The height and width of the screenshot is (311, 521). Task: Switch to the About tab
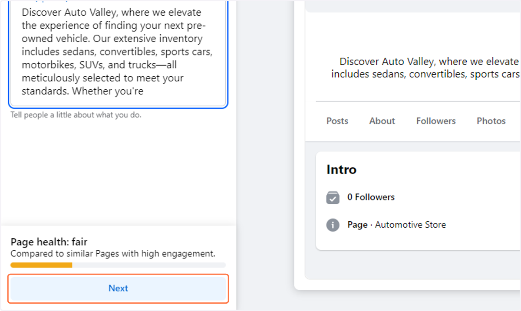click(x=382, y=121)
